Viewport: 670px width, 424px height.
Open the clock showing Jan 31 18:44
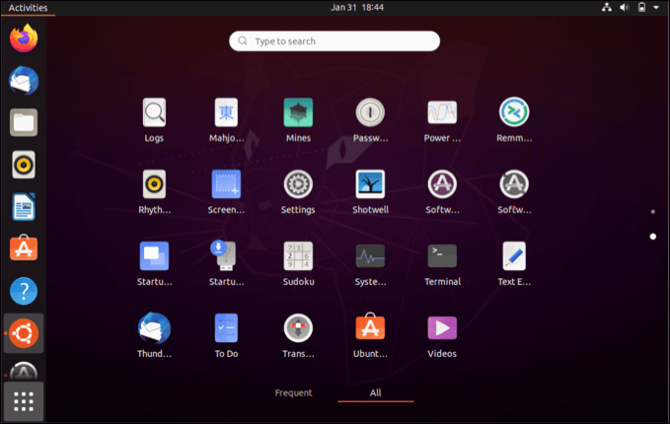coord(357,7)
